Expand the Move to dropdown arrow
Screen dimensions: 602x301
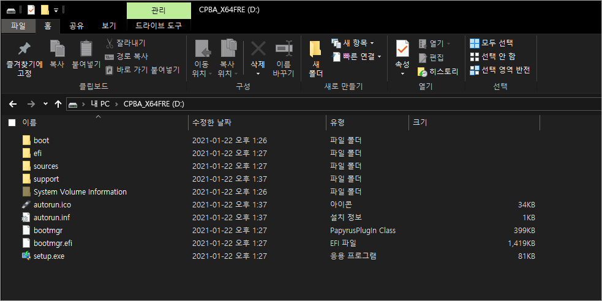(x=211, y=73)
